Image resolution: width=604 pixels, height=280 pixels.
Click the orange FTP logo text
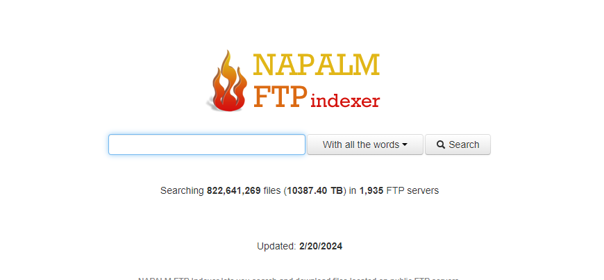(x=280, y=97)
